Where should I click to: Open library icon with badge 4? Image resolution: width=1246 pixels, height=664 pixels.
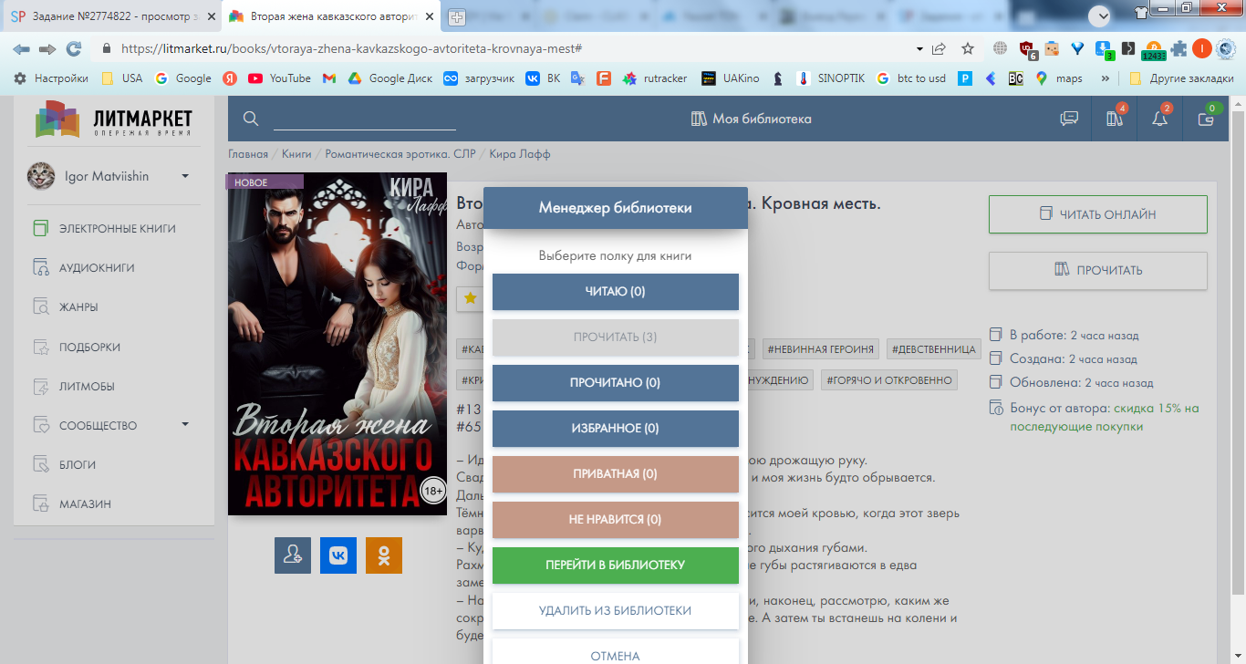pyautogui.click(x=1115, y=119)
